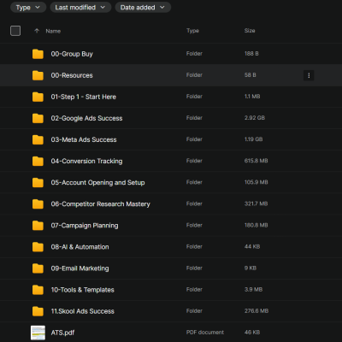Select the 00-Group Buy folder name
The width and height of the screenshot is (342, 342).
(x=72, y=54)
